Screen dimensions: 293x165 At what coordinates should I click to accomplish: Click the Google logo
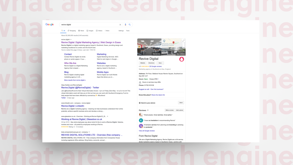point(50,25)
